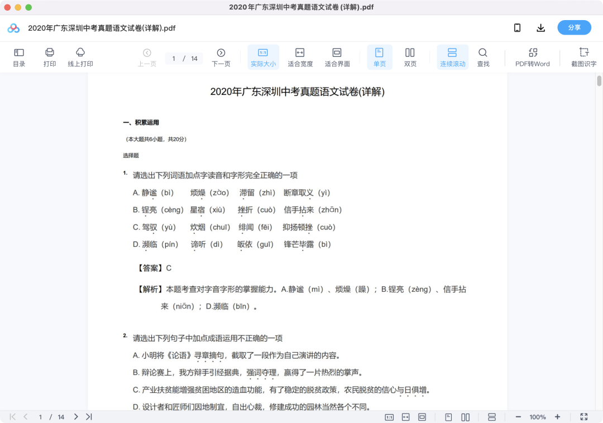Click the file name in the header

tap(102, 28)
